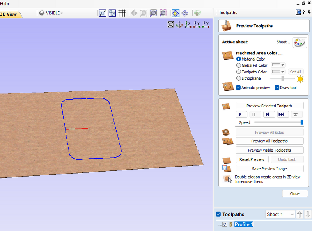312x231 pixels.
Task: Click the preview Speed slider handle
Action: [301, 122]
